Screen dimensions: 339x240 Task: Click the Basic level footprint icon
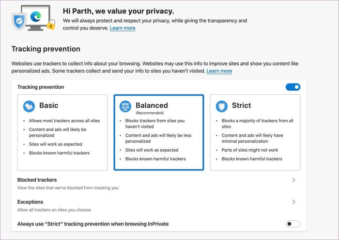click(x=29, y=106)
